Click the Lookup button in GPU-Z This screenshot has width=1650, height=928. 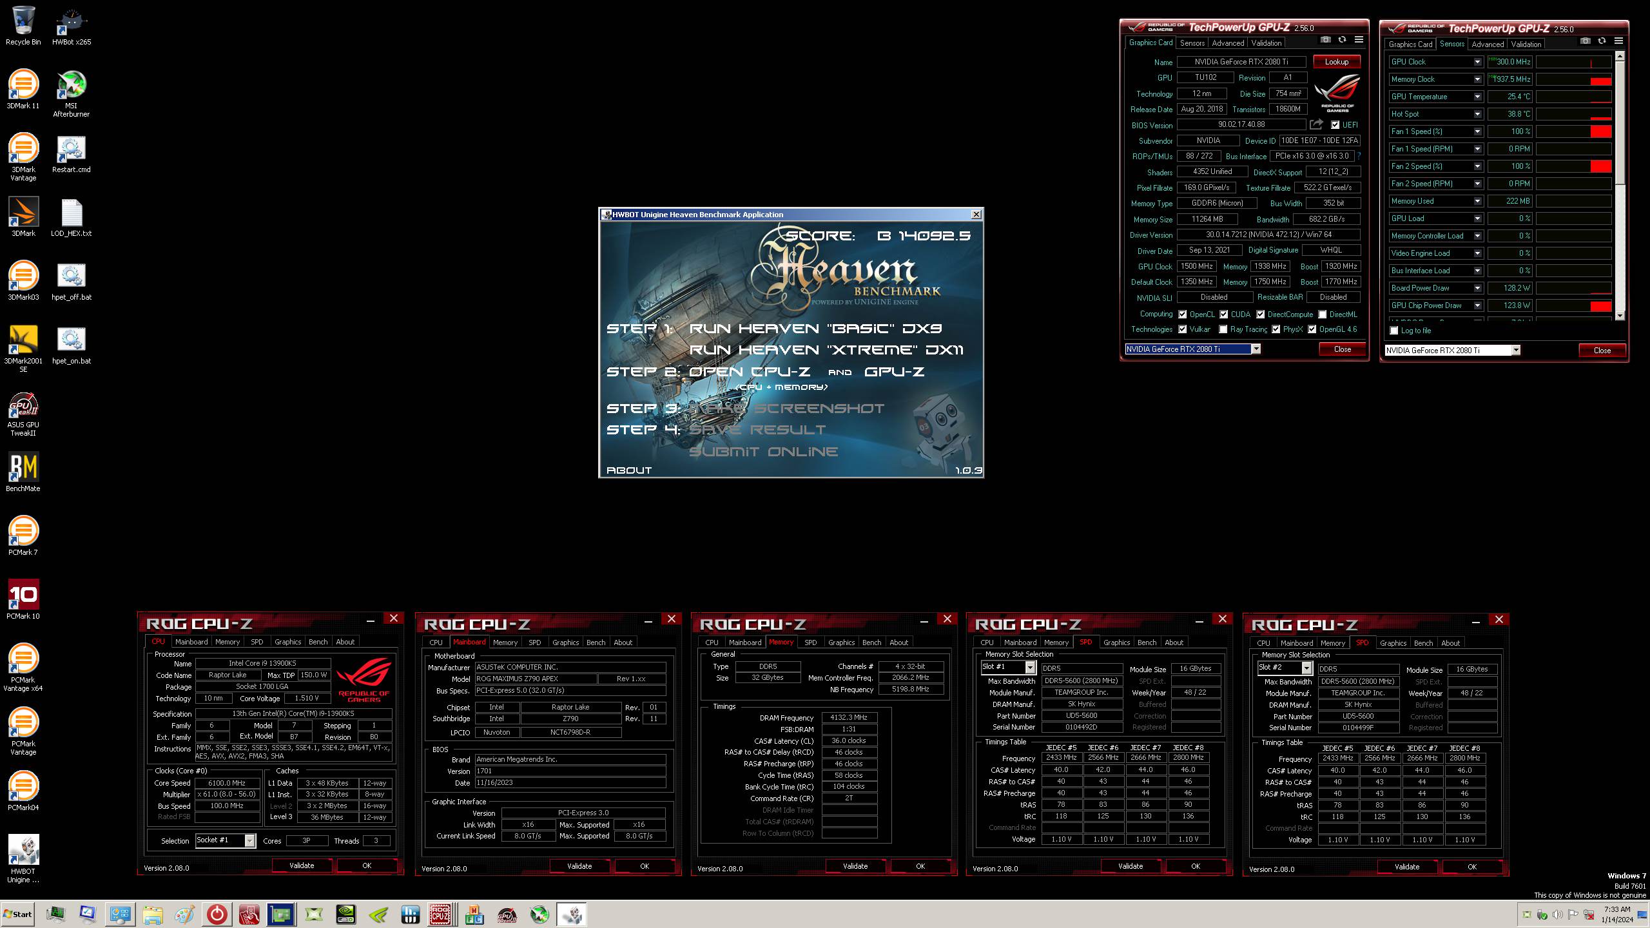[1336, 62]
